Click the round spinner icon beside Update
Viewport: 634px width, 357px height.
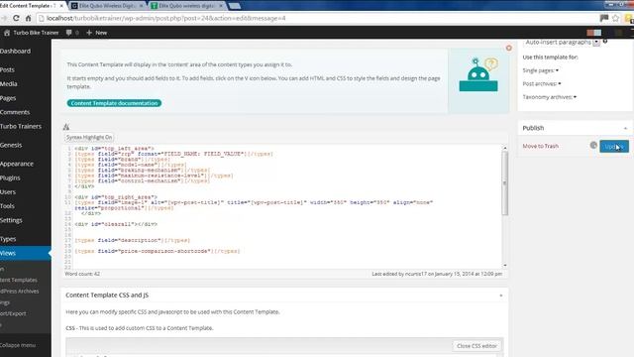click(x=593, y=145)
